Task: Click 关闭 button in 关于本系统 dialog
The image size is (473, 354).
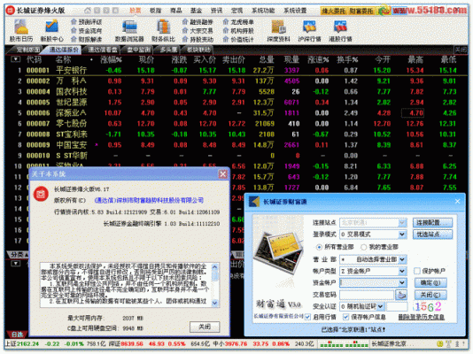Action: [x=205, y=327]
